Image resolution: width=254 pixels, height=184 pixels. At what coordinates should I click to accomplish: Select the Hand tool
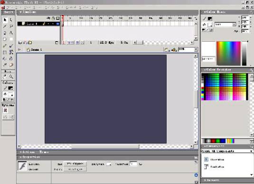(5, 76)
